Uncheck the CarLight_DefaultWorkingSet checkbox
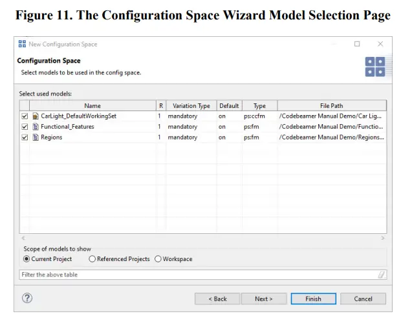Viewport: 401px width, 316px height. [25, 116]
